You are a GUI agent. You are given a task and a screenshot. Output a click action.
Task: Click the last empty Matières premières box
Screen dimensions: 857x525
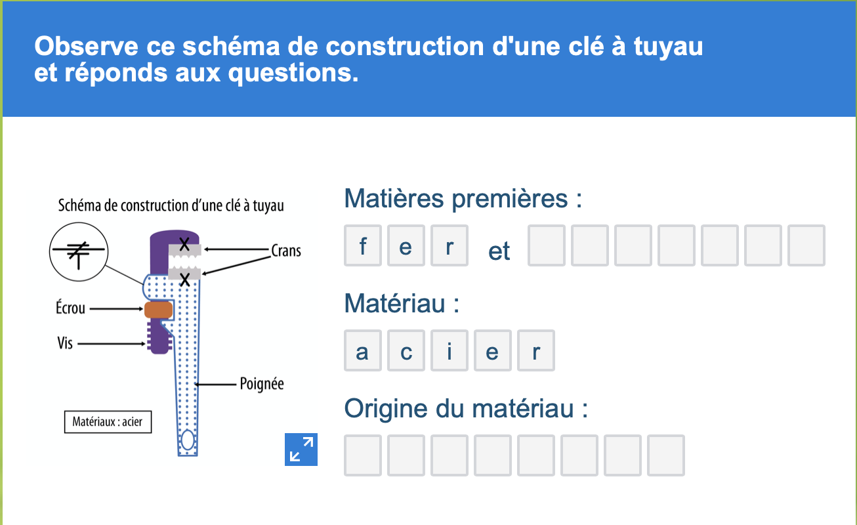click(806, 245)
